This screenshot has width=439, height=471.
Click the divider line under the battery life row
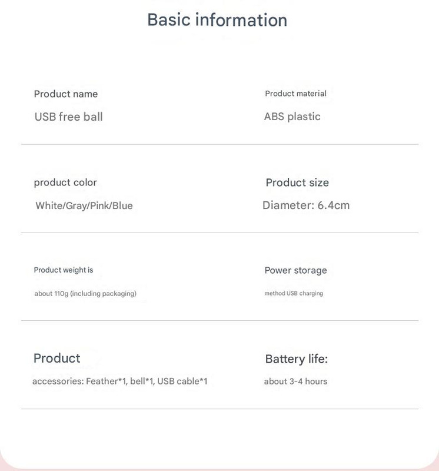pos(219,409)
